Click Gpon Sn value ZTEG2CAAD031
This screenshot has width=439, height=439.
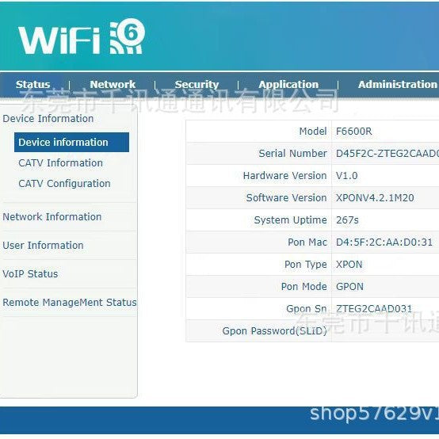click(374, 309)
